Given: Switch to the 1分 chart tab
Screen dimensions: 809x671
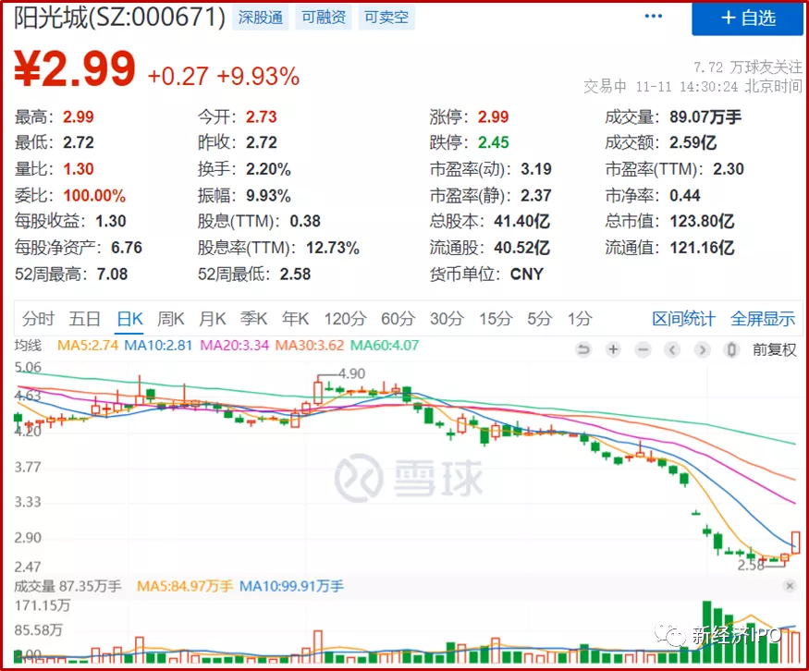Looking at the screenshot, I should (x=580, y=319).
